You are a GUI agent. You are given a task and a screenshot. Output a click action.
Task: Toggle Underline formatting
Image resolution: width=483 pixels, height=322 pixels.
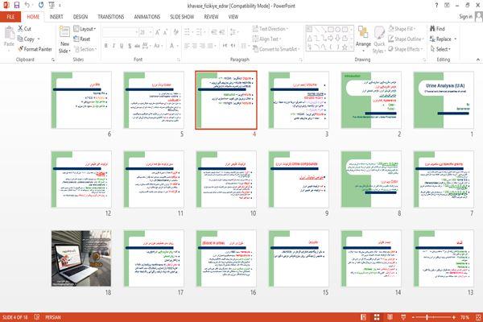tap(122, 46)
